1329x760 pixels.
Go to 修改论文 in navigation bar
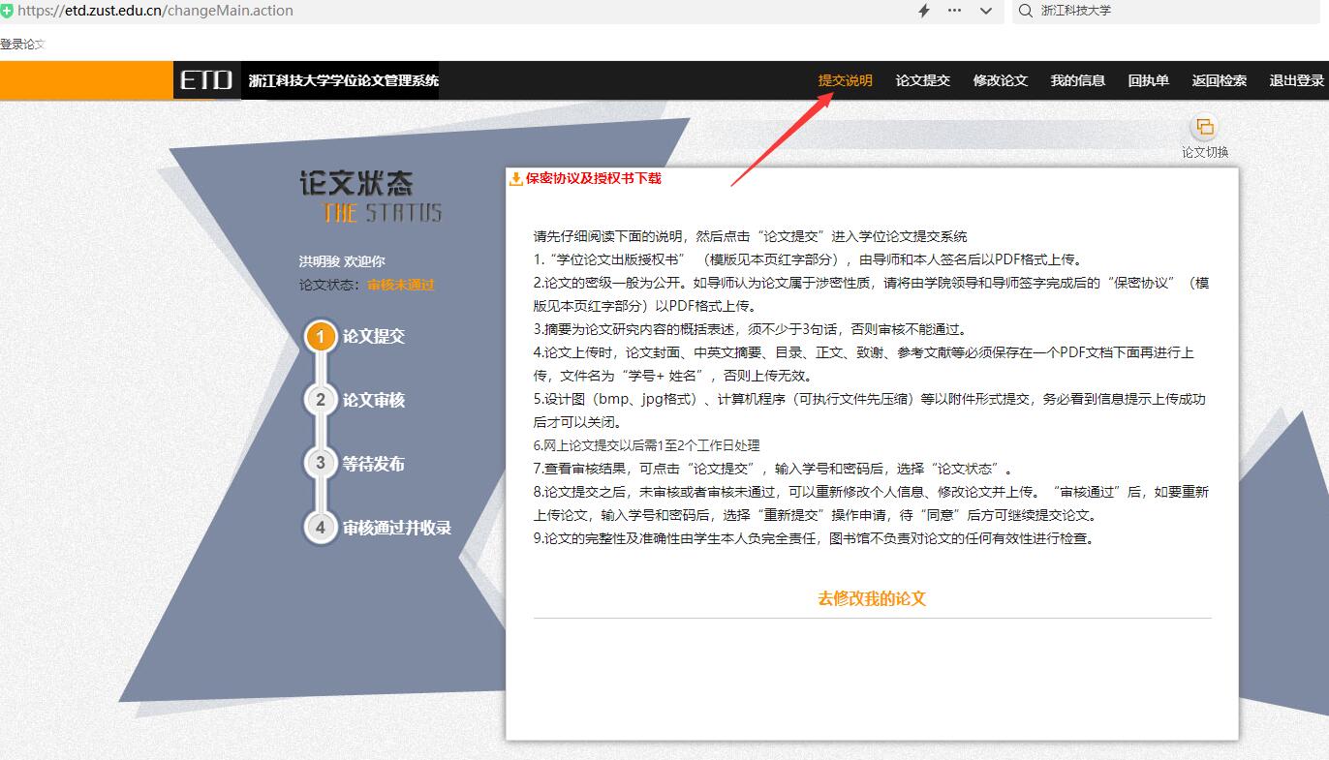click(x=1000, y=80)
